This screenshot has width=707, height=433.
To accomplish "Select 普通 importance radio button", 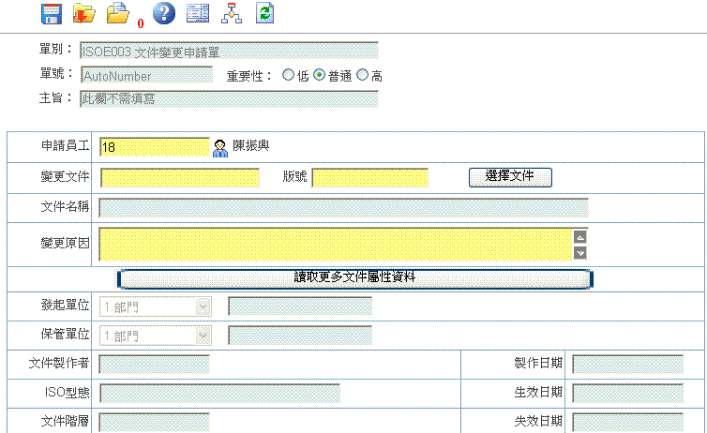I will (x=320, y=76).
